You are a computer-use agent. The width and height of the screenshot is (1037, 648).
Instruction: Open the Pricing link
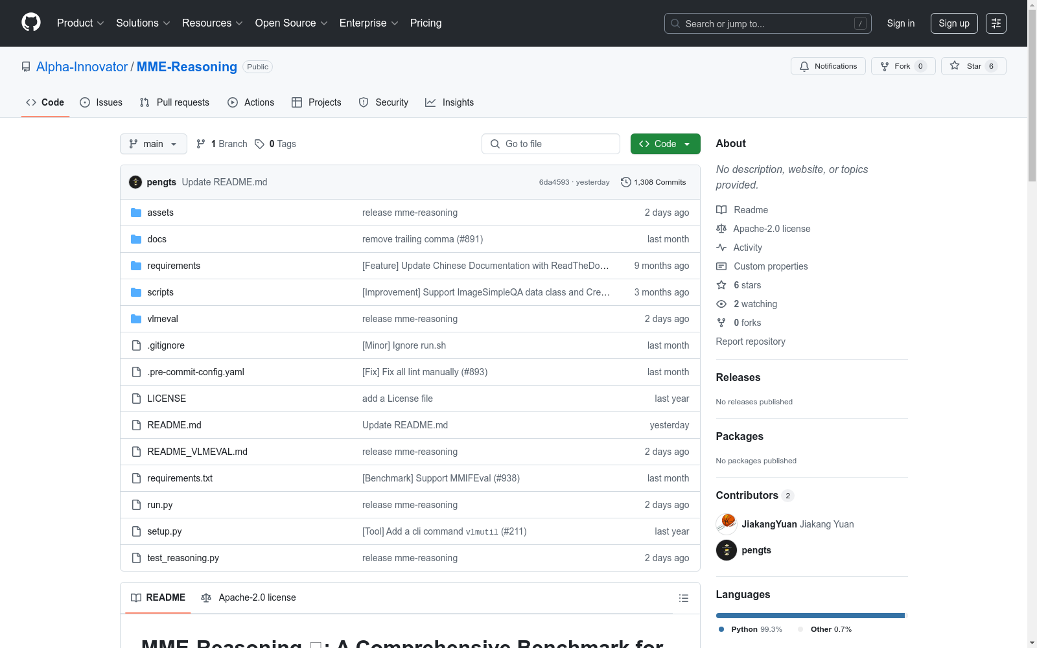426,23
